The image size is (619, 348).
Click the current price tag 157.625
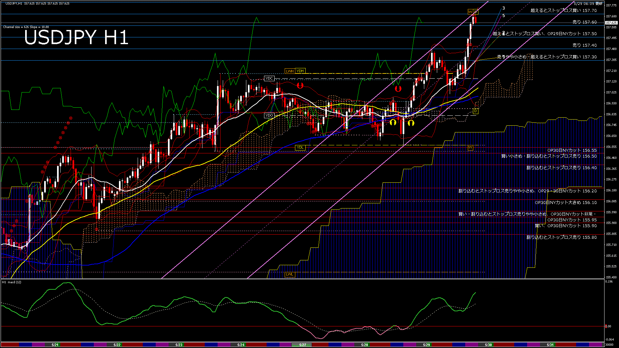611,23
